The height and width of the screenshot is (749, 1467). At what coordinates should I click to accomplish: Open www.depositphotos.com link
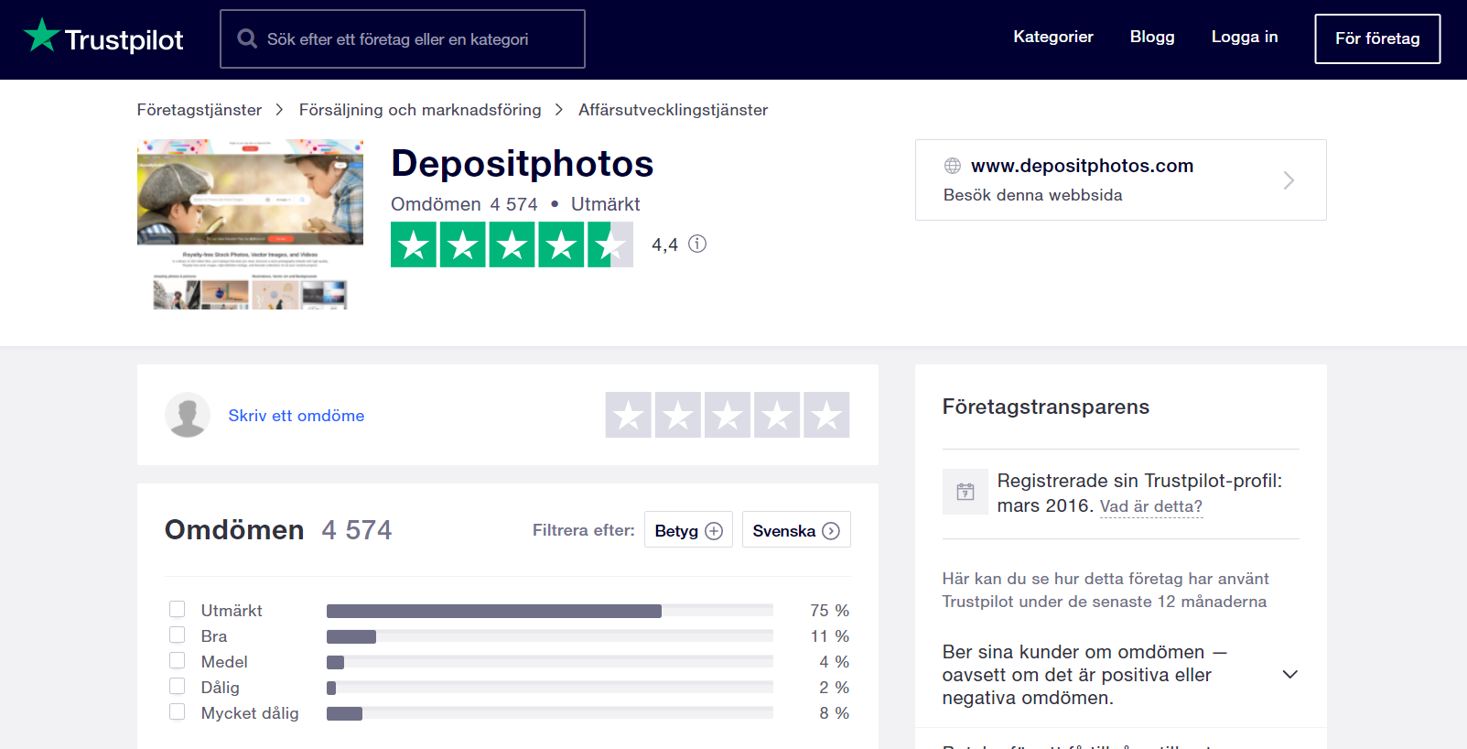(1082, 166)
